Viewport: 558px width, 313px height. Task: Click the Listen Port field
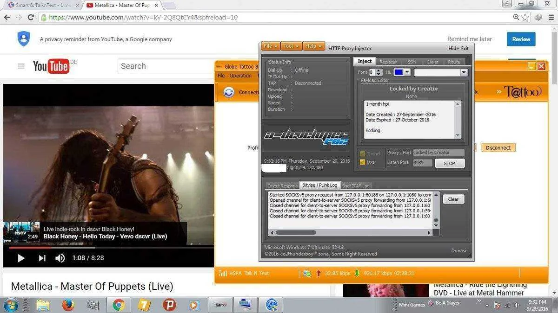coord(423,163)
